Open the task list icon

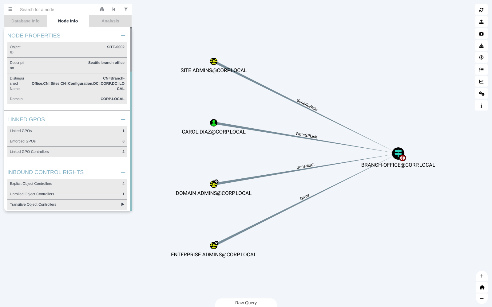click(x=481, y=70)
